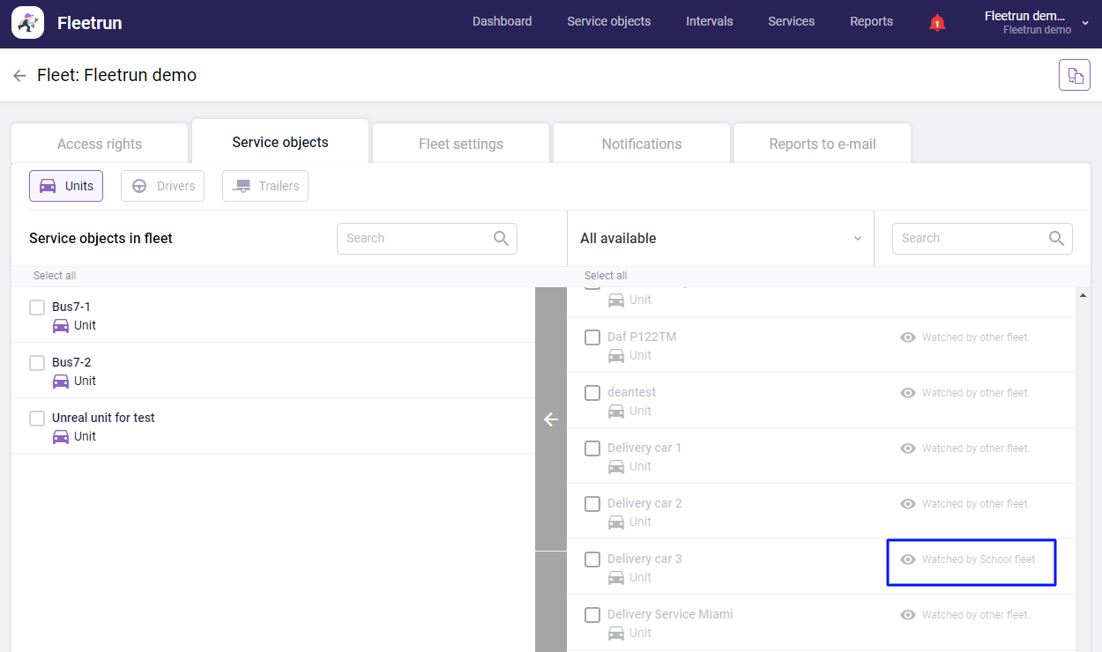Image resolution: width=1102 pixels, height=652 pixels.
Task: Check the Unreal unit for test checkbox
Action: (37, 418)
